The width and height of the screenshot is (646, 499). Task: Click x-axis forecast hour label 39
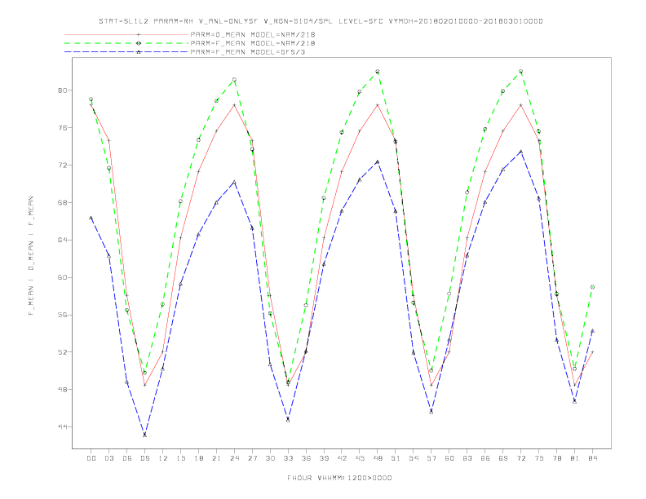coord(324,458)
